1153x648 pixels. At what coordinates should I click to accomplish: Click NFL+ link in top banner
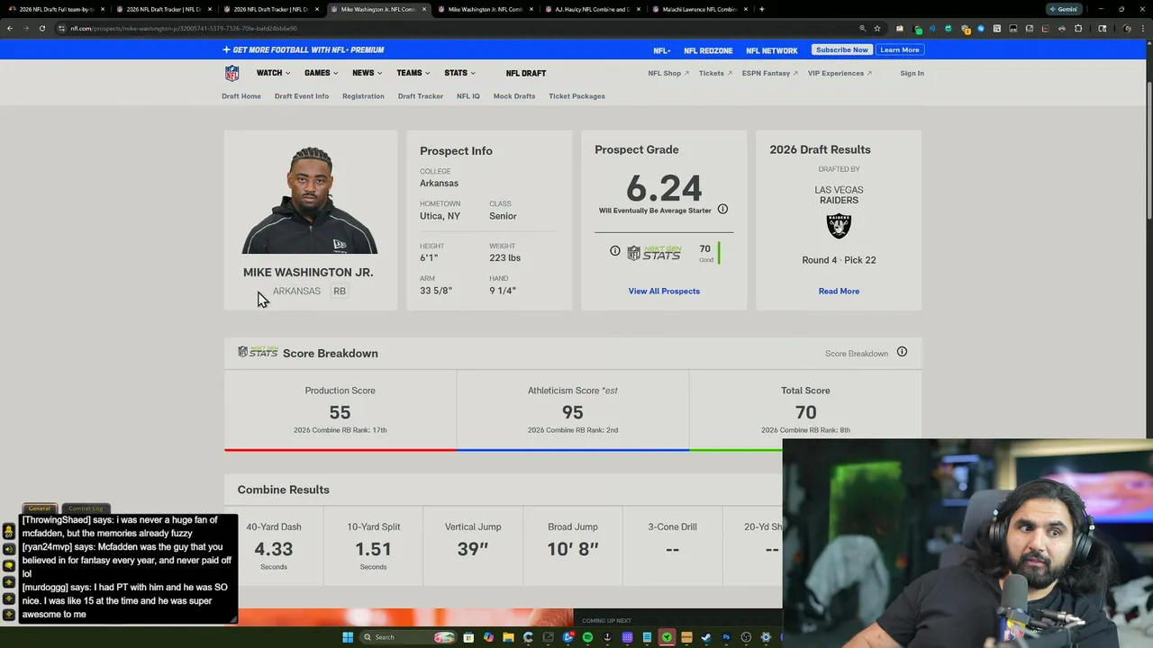point(662,50)
